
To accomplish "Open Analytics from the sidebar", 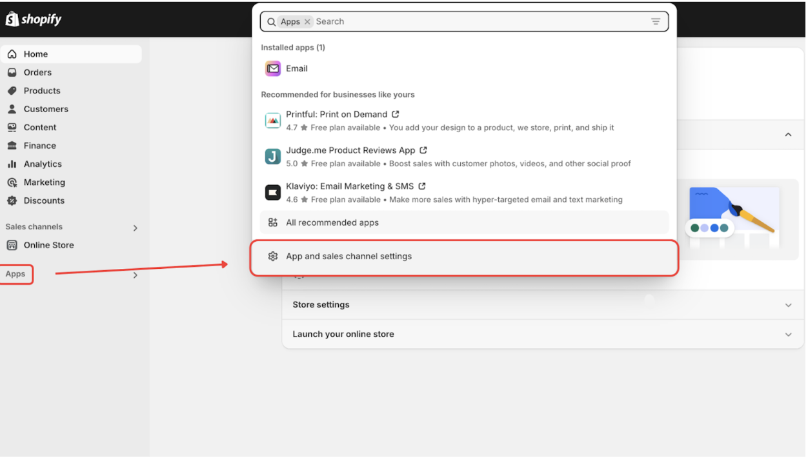I will point(43,164).
